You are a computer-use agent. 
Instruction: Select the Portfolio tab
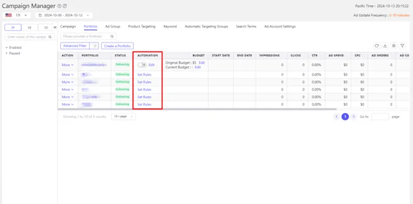click(x=90, y=26)
